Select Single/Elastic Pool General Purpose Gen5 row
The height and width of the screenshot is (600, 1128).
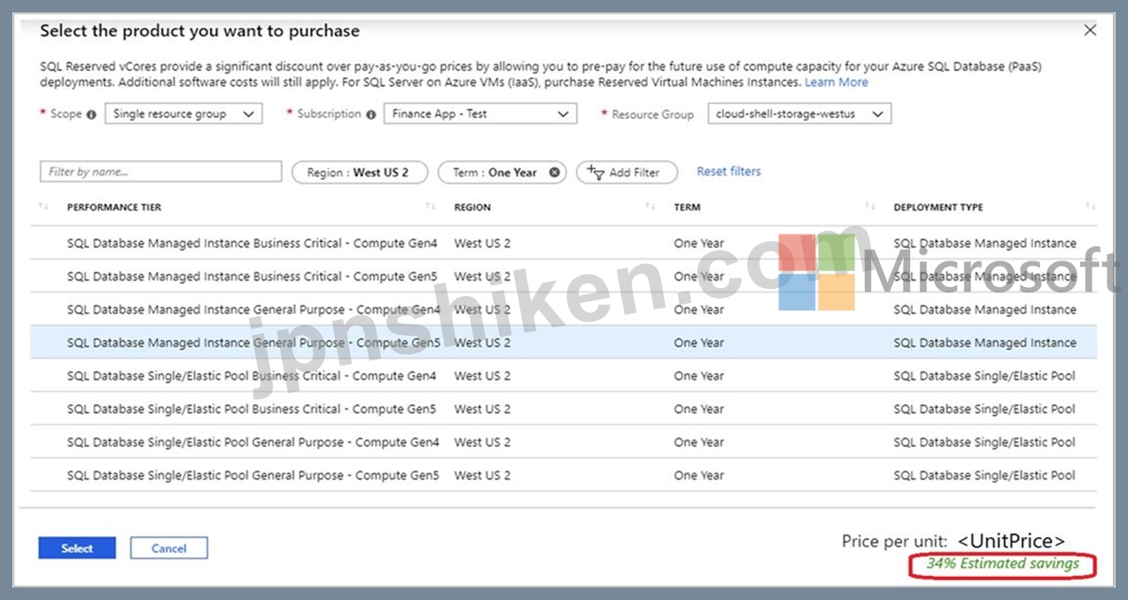tap(564, 475)
